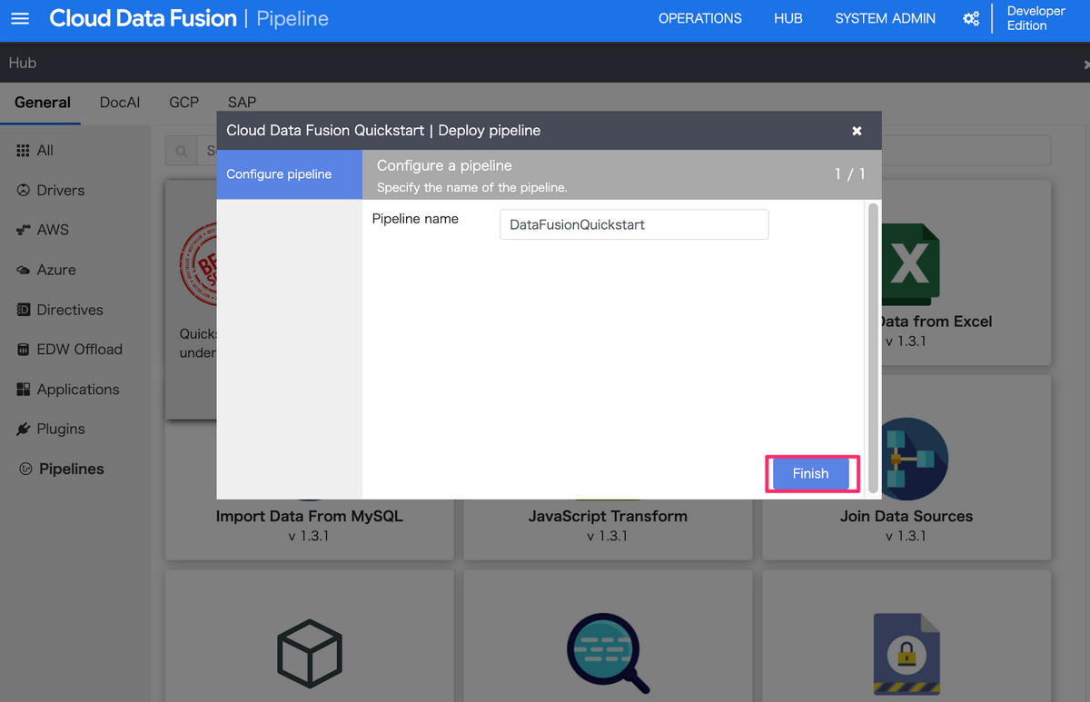This screenshot has width=1090, height=702.
Task: Click the locked file card icon
Action: 907,654
